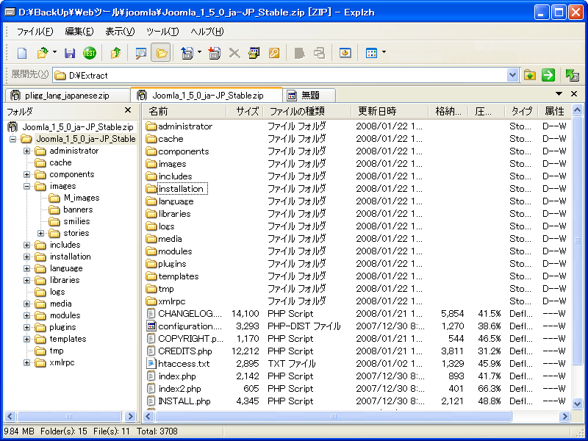This screenshot has height=441, width=588.
Task: Expand the xmlrpc folder in tree
Action: [x=26, y=362]
